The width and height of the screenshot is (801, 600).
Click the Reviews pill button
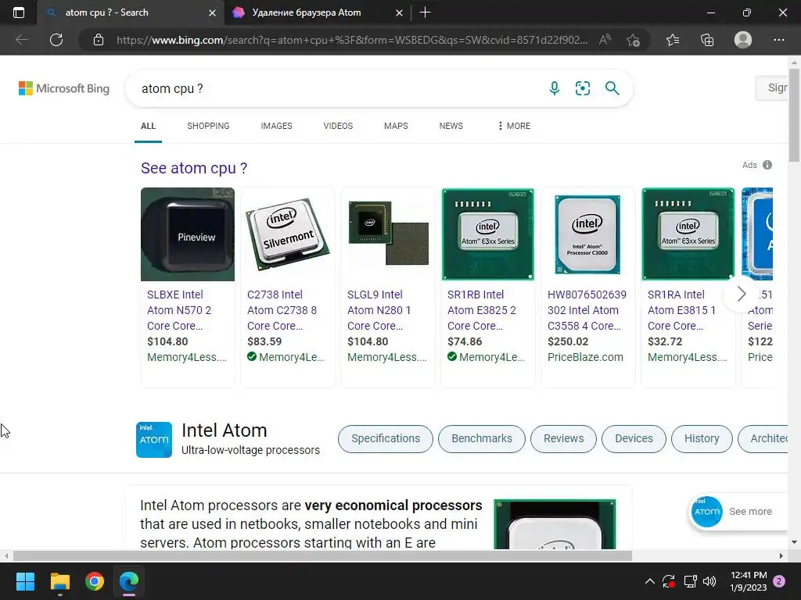click(563, 439)
